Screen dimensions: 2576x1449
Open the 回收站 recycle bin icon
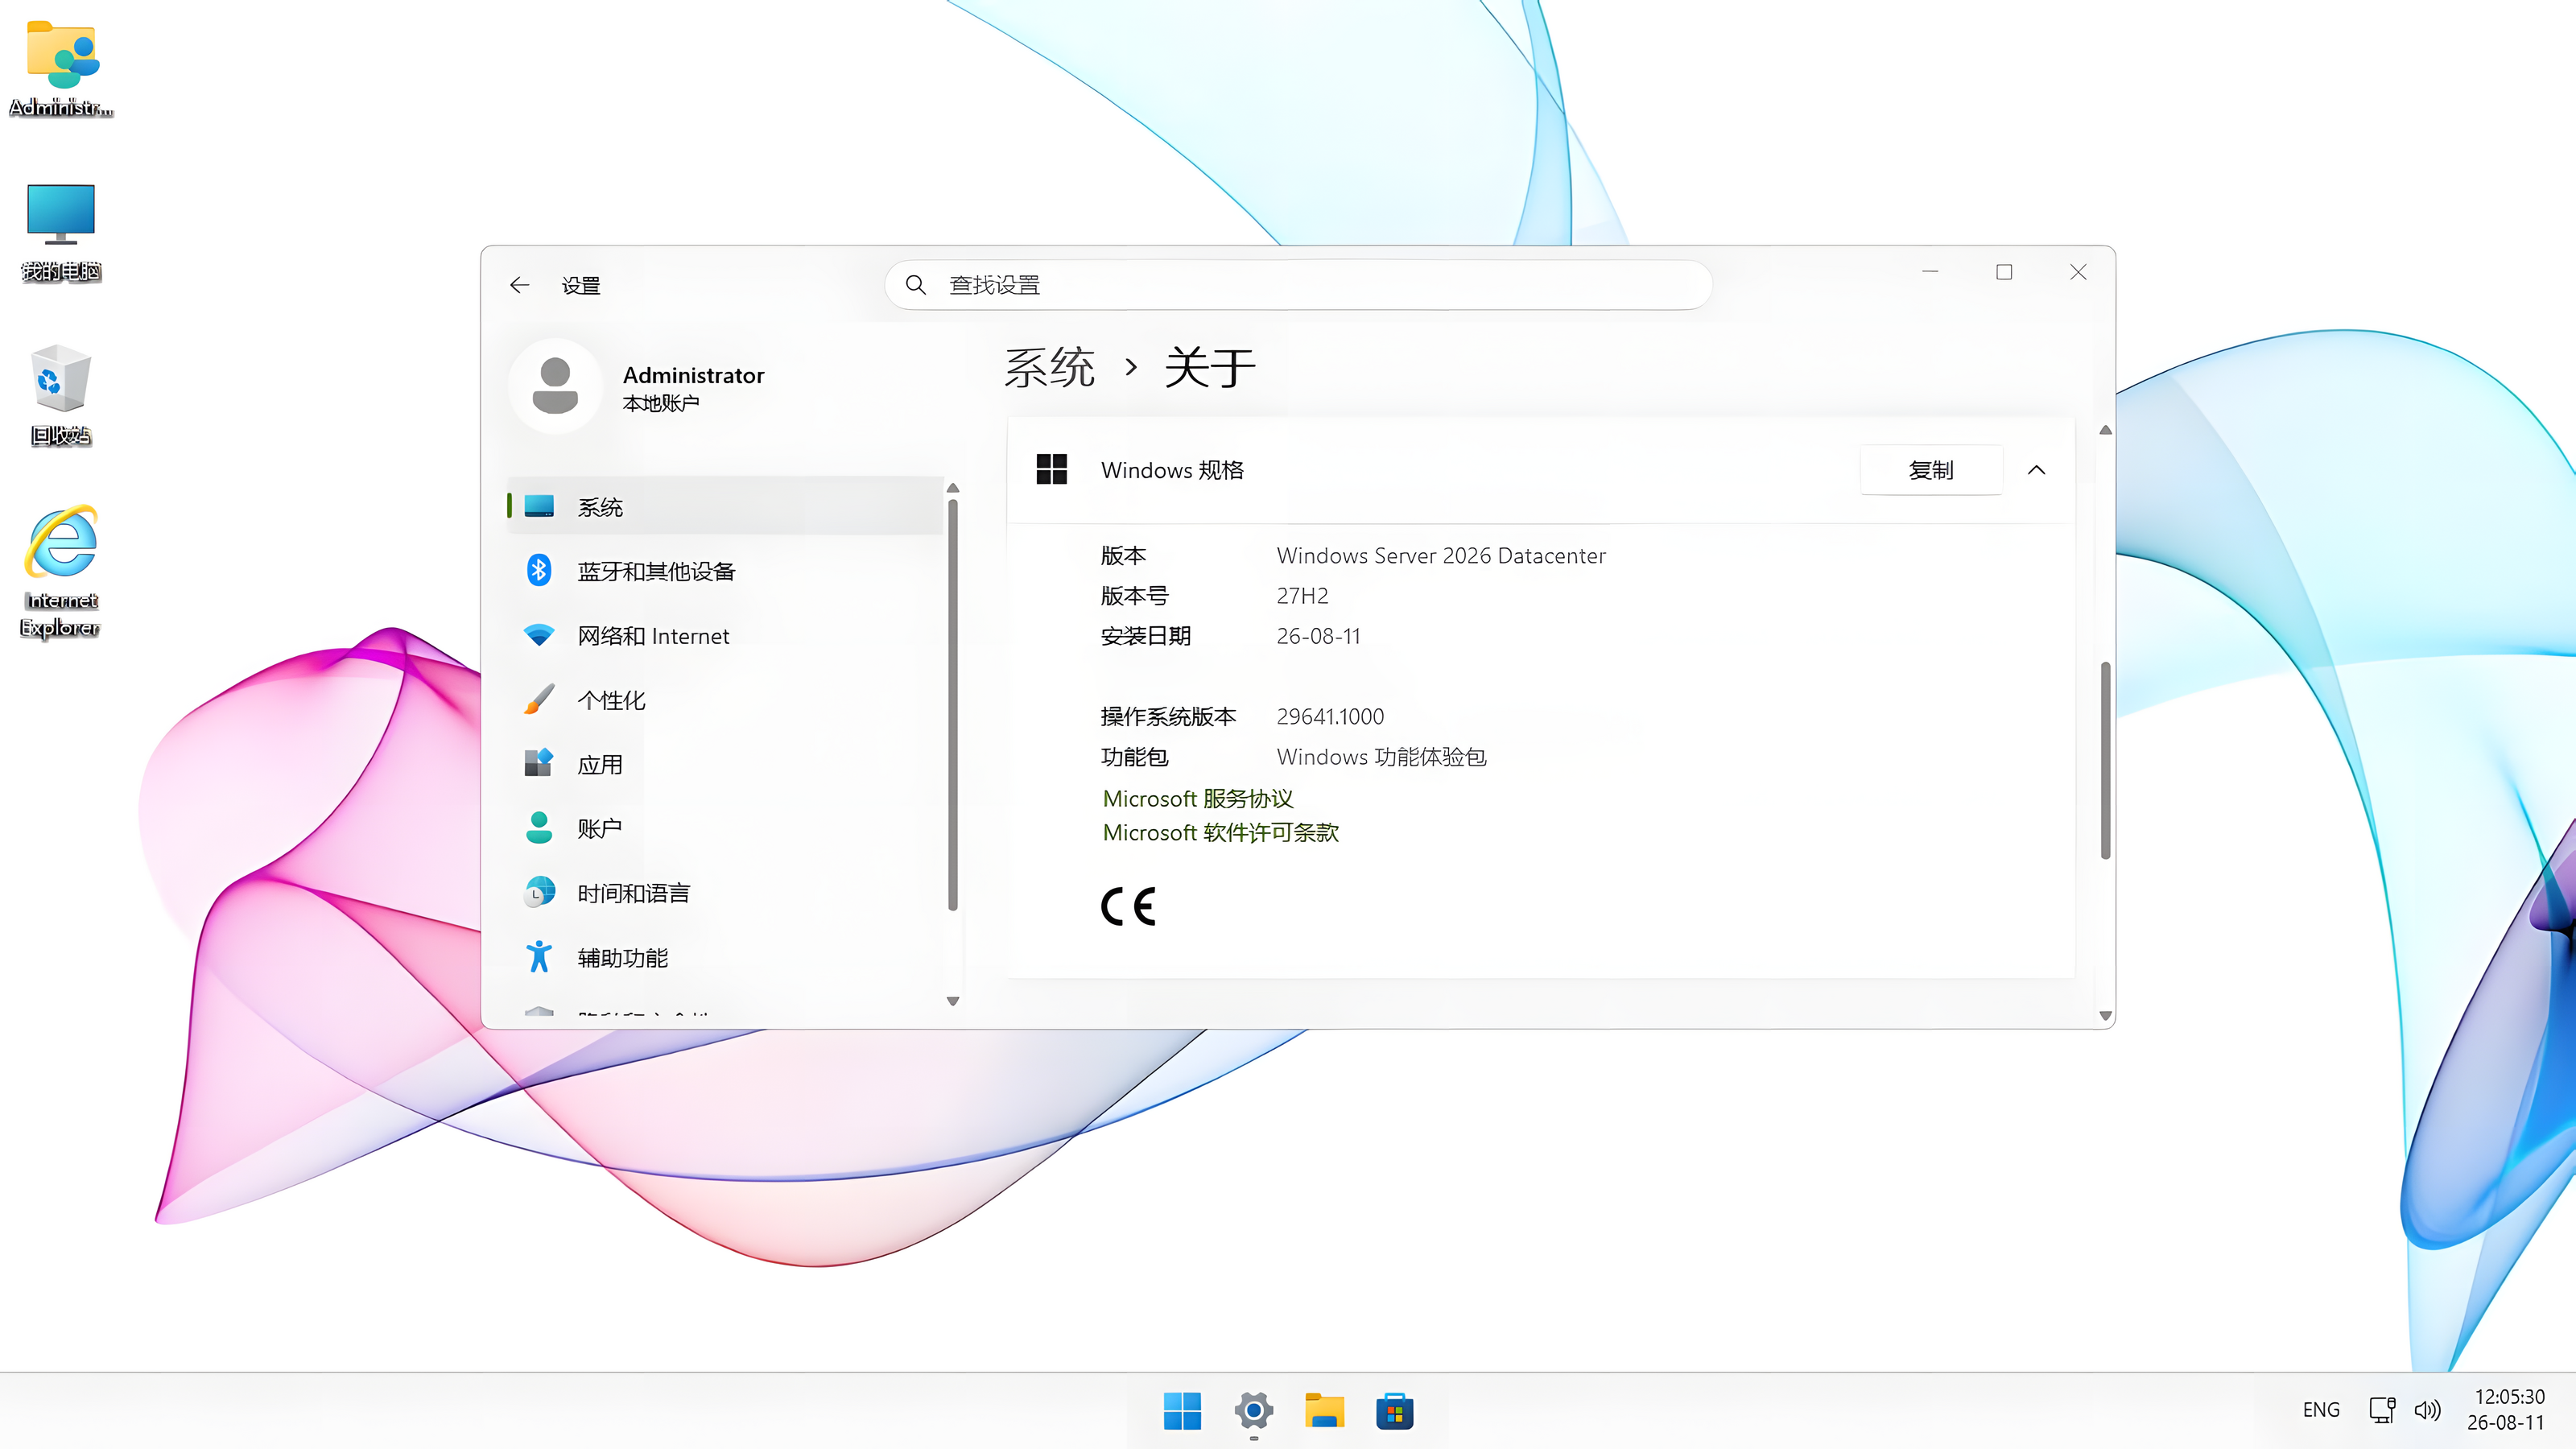tap(61, 395)
